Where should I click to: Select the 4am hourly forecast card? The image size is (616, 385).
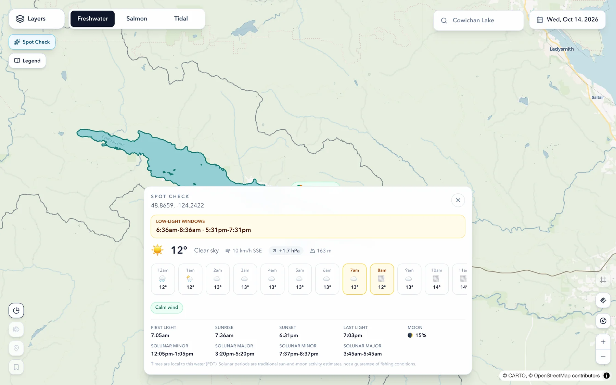tap(272, 279)
